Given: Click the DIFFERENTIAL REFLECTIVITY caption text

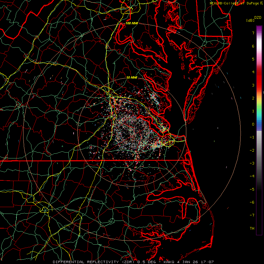Looking at the screenshot, I should pos(86,262).
